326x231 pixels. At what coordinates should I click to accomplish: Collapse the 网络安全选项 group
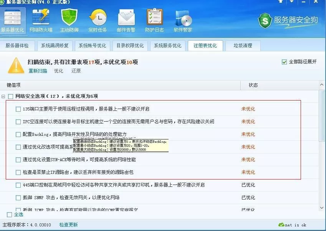(3, 96)
